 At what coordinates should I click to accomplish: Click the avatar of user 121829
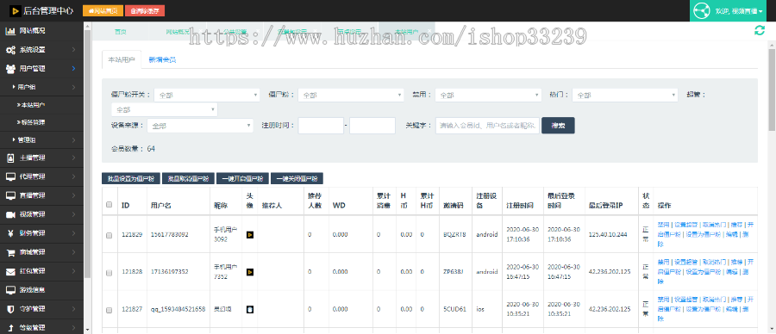[250, 235]
